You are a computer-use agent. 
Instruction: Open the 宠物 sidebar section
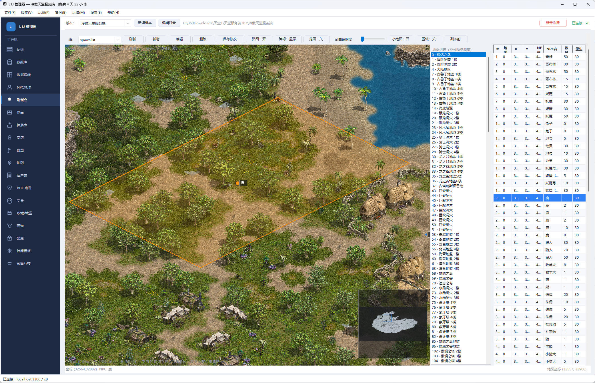pyautogui.click(x=31, y=226)
